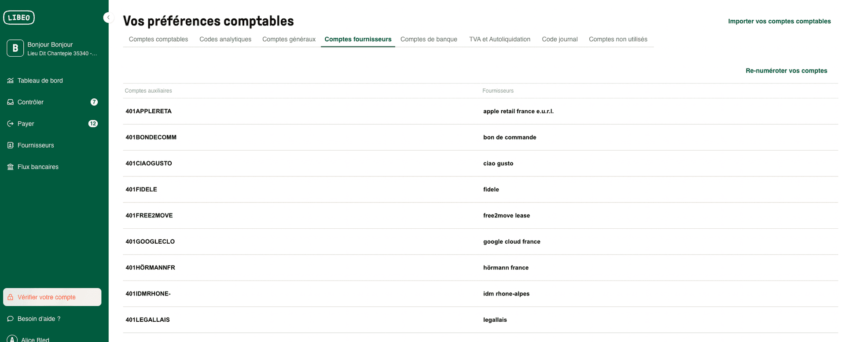Click supplier ciao gusto

tap(498, 163)
